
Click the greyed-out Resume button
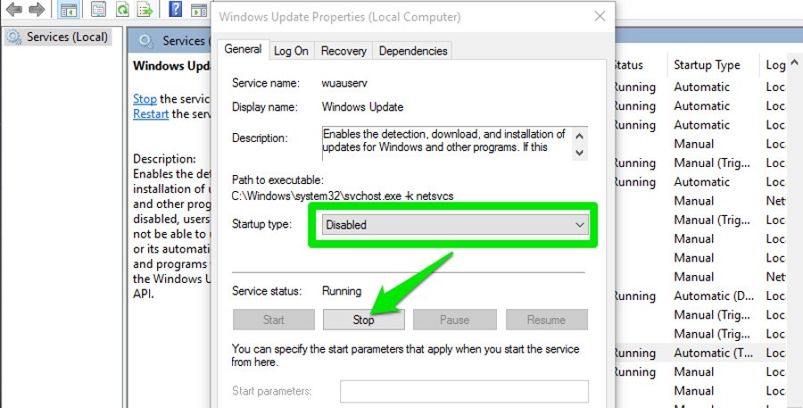click(x=546, y=320)
